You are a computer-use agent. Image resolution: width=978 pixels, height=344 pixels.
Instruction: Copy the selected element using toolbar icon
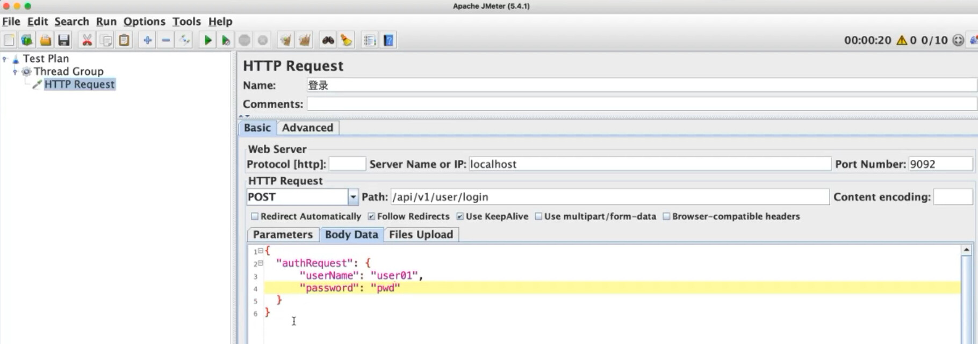106,40
